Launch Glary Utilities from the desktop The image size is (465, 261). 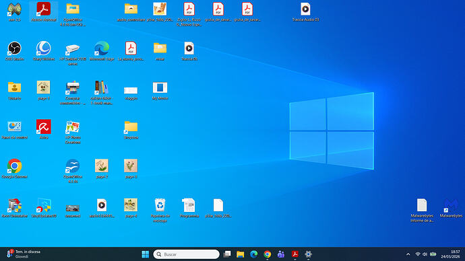point(44,51)
